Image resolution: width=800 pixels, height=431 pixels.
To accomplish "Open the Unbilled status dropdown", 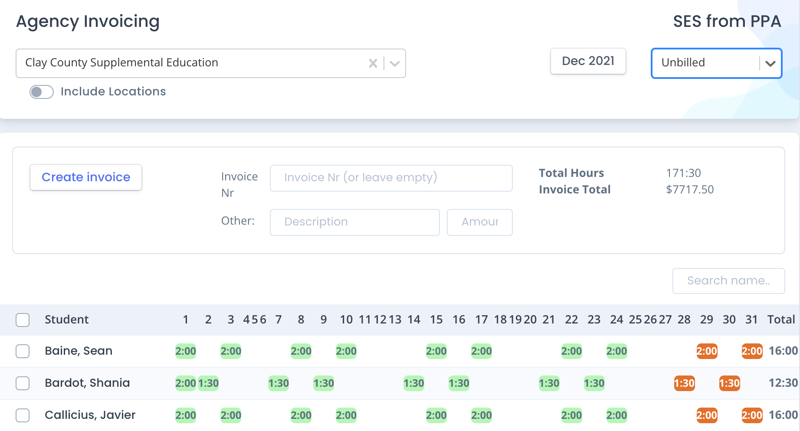I will coord(716,63).
